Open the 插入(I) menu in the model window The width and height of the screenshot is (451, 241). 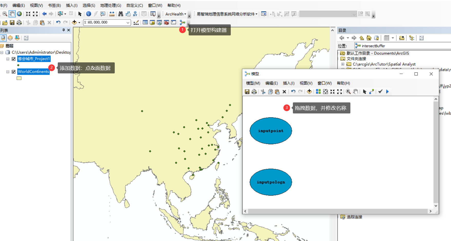pos(289,83)
